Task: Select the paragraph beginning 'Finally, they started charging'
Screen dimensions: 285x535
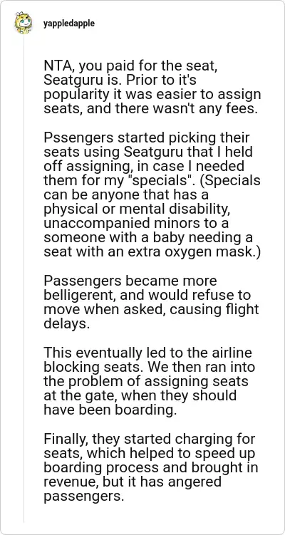Action: pos(151,468)
